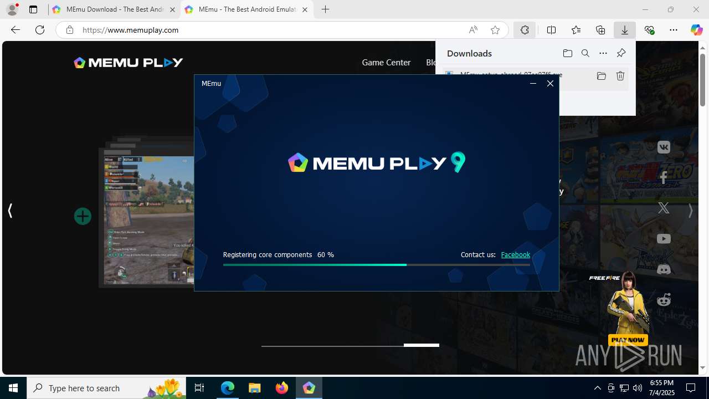Open the downloads folder from Downloads panel
Screen dimensions: 709x399
pyautogui.click(x=567, y=53)
